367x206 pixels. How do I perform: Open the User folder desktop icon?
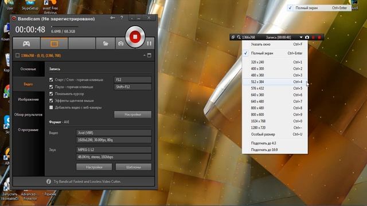click(10, 5)
